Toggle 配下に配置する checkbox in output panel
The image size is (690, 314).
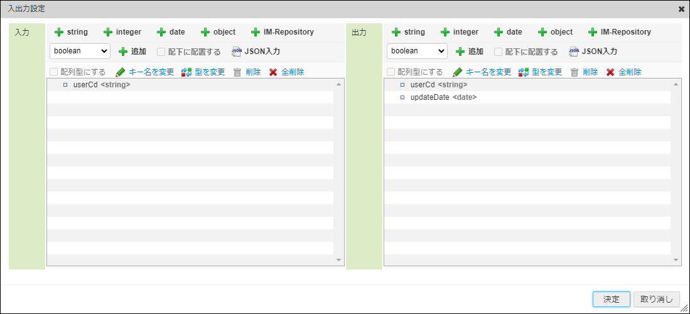pos(498,52)
